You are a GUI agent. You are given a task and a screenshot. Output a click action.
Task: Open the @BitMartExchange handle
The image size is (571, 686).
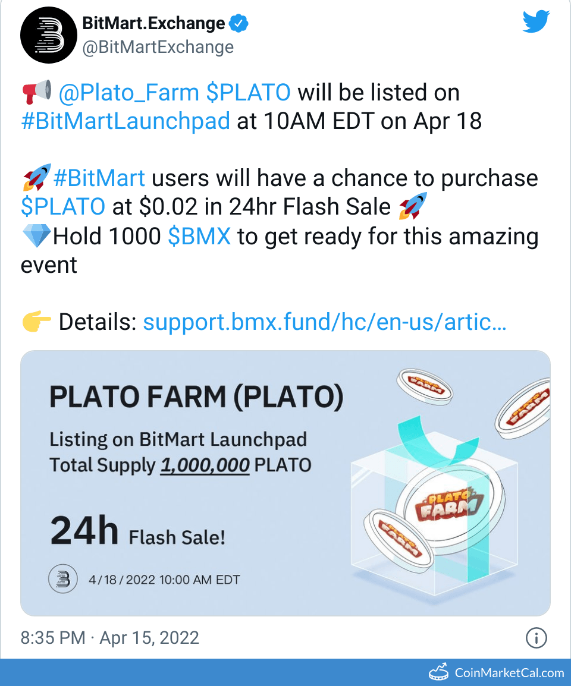[x=157, y=47]
